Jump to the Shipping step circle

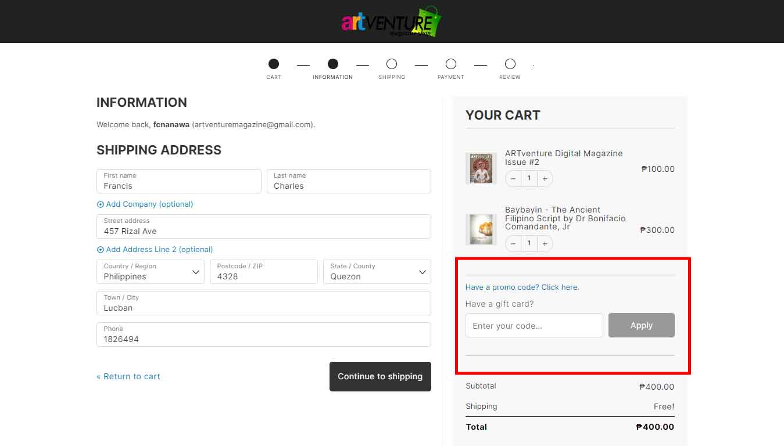(392, 64)
